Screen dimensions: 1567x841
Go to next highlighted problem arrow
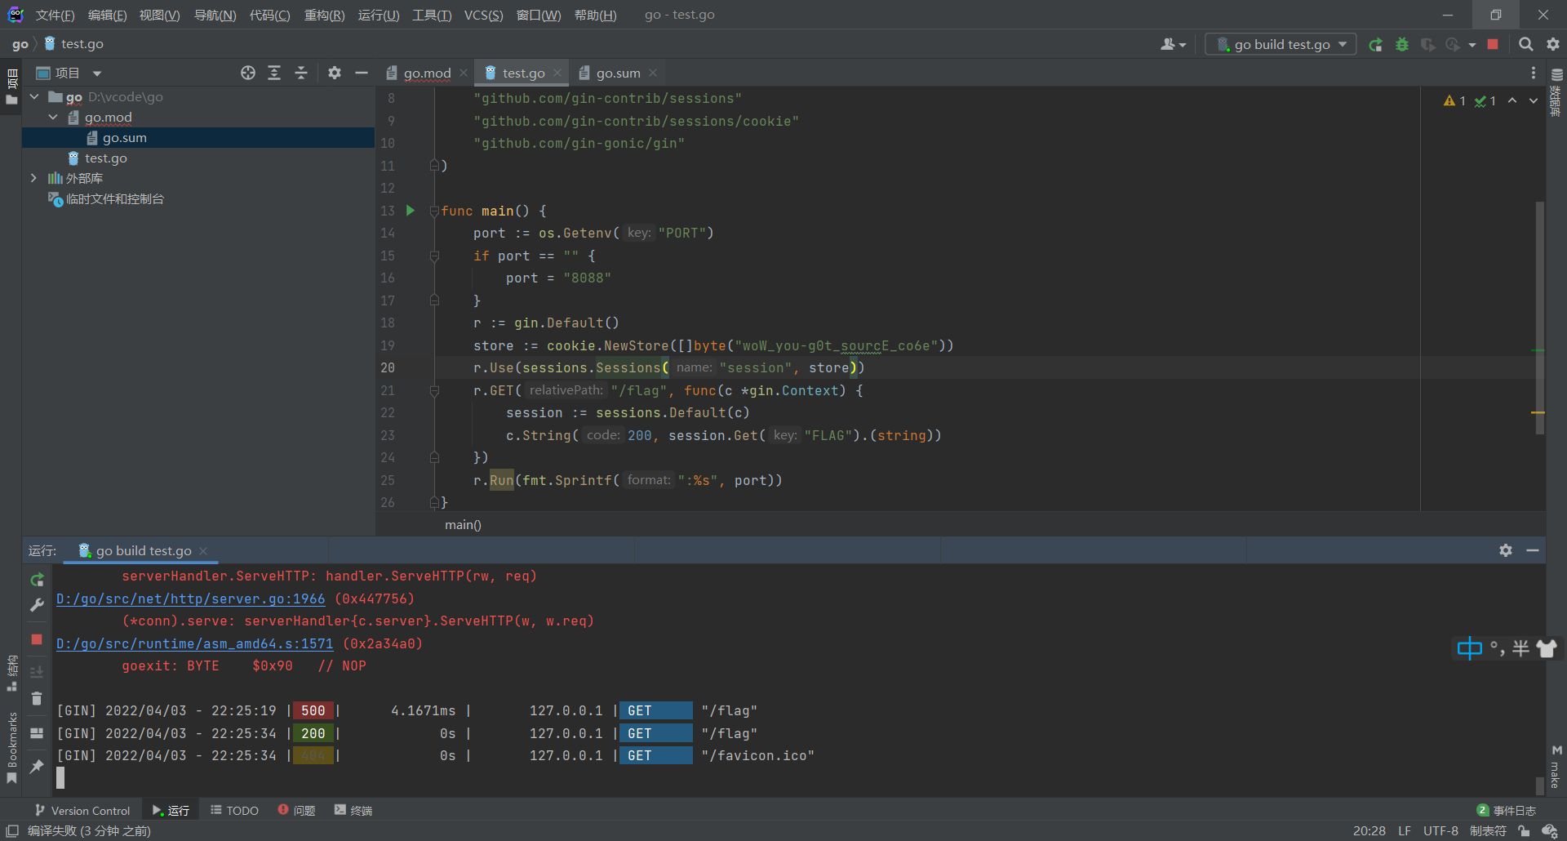tap(1534, 100)
